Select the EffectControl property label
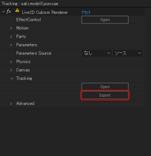 (29, 20)
